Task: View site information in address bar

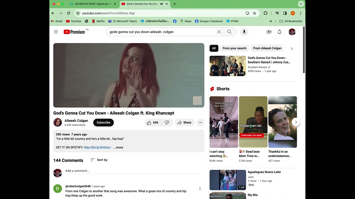Action: pyautogui.click(x=78, y=13)
